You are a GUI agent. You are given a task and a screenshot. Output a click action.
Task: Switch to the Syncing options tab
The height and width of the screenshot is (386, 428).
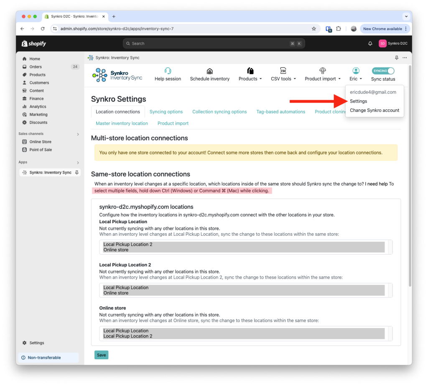click(166, 112)
